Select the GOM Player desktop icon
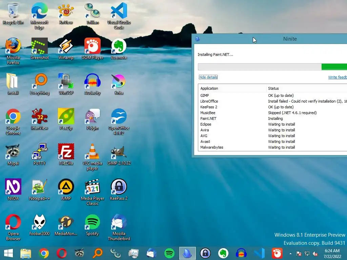This screenshot has width=347, height=260. (x=92, y=49)
